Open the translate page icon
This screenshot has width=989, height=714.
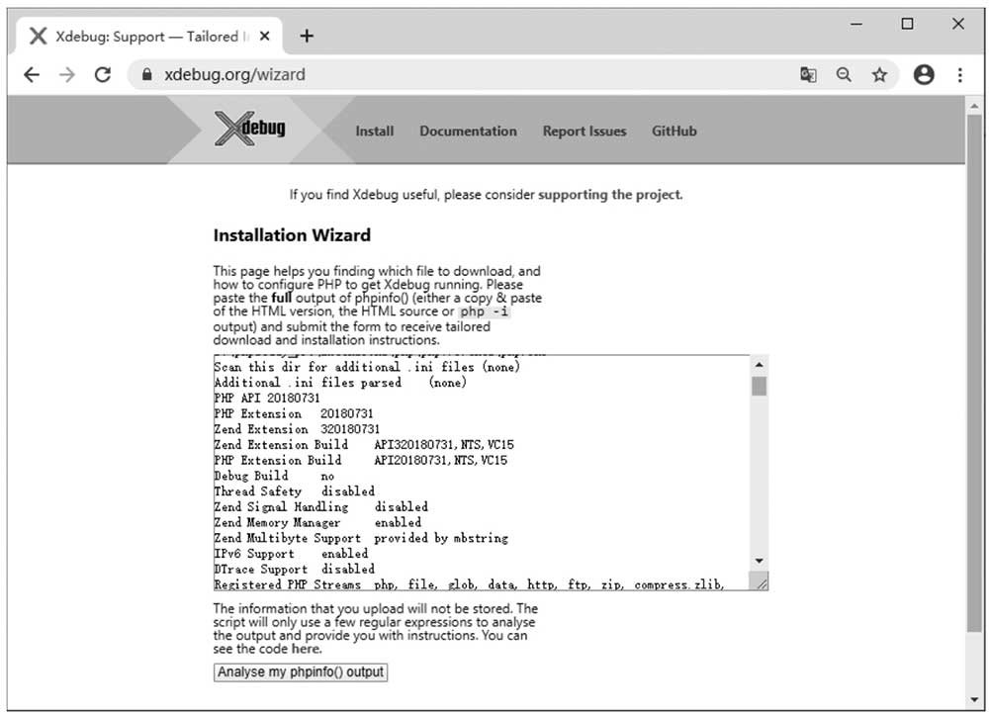click(808, 75)
